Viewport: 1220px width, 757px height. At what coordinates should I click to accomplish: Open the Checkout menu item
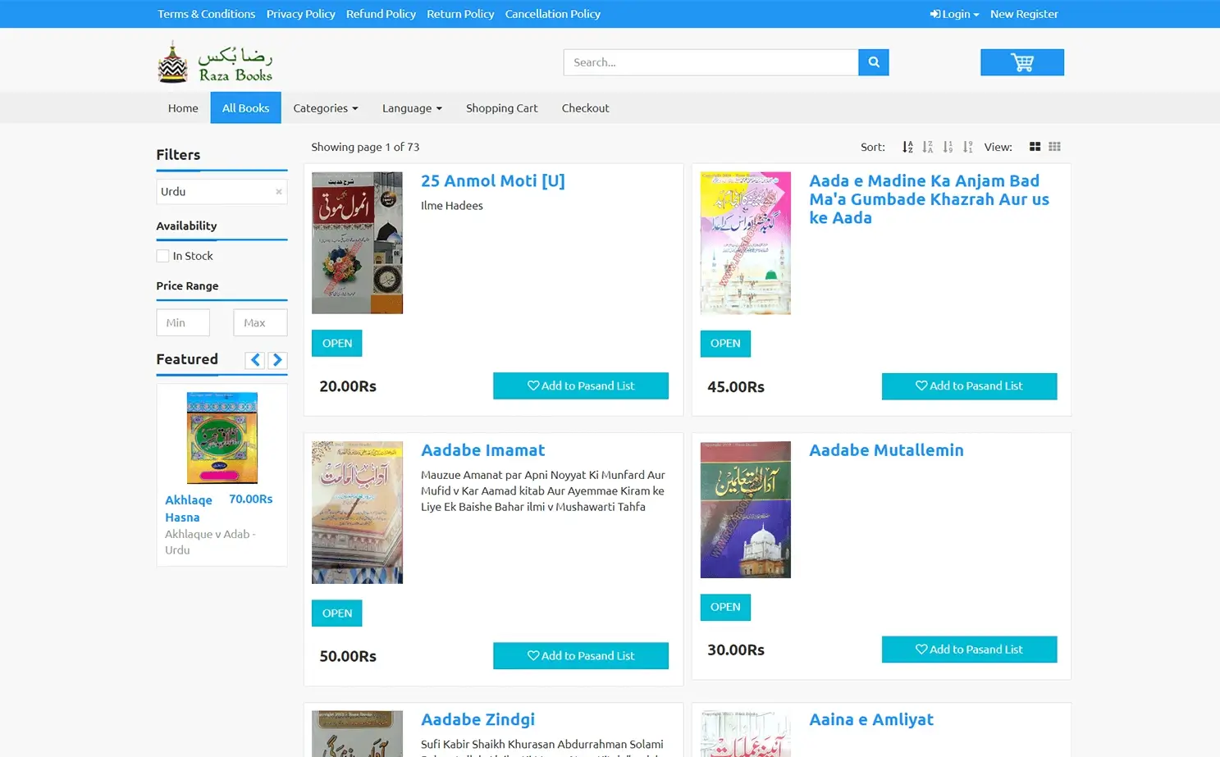click(585, 107)
